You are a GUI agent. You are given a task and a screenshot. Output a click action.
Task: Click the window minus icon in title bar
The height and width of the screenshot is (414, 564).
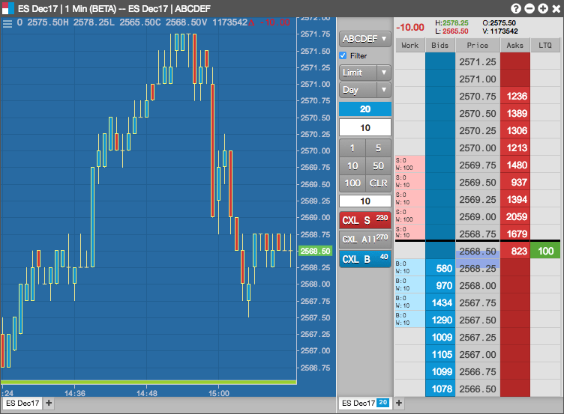[529, 9]
